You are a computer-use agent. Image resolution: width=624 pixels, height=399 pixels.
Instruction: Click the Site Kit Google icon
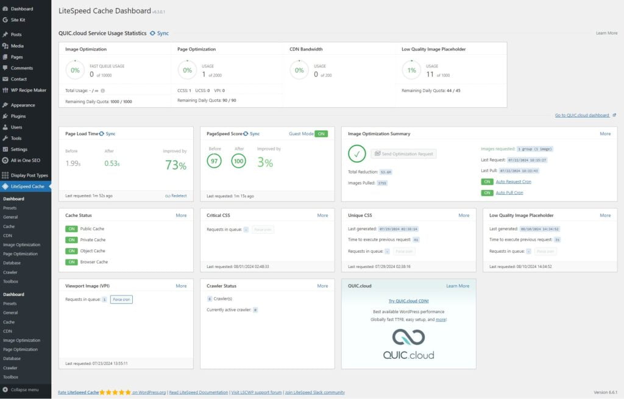[5, 20]
